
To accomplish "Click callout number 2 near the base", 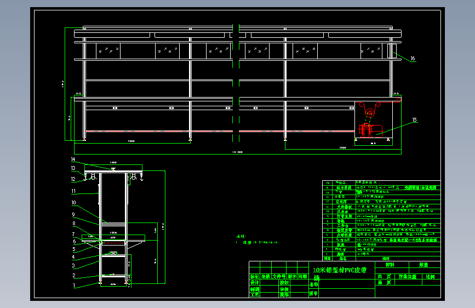I will click(73, 275).
